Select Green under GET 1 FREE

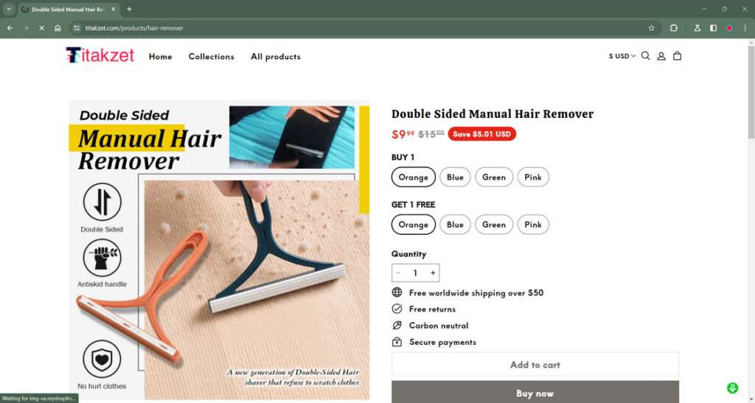pos(494,225)
